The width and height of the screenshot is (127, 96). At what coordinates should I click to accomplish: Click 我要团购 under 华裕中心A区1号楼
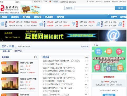(x=32, y=73)
